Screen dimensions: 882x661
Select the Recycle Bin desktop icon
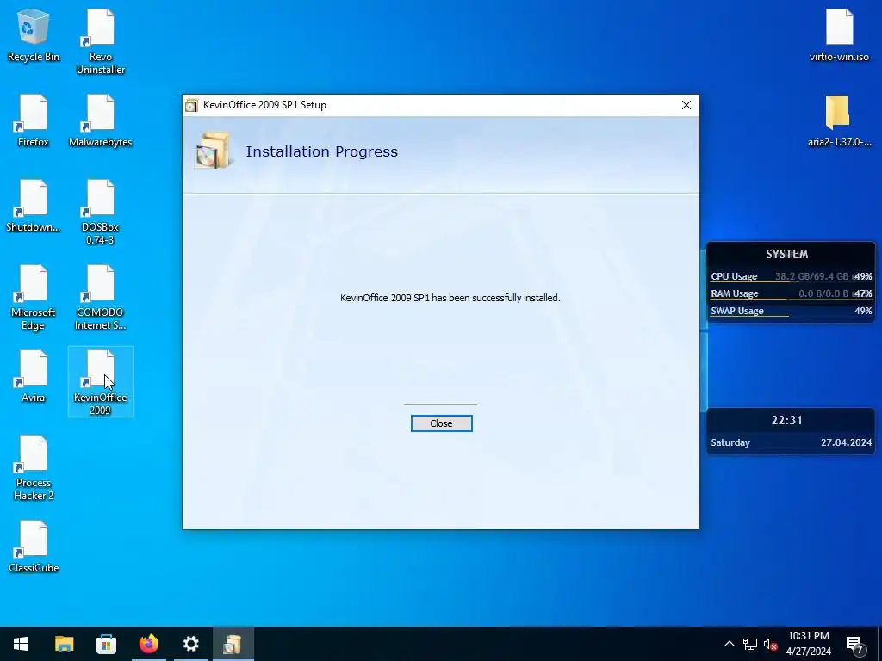point(34,36)
